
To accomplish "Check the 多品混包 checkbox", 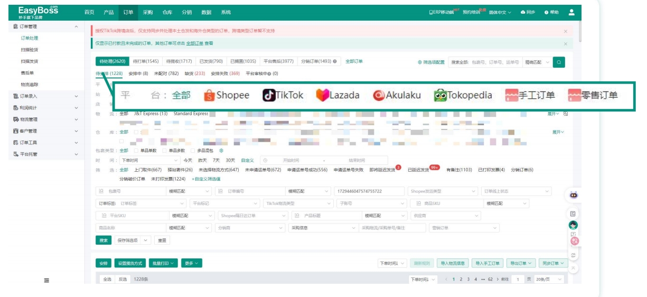I will [x=193, y=151].
